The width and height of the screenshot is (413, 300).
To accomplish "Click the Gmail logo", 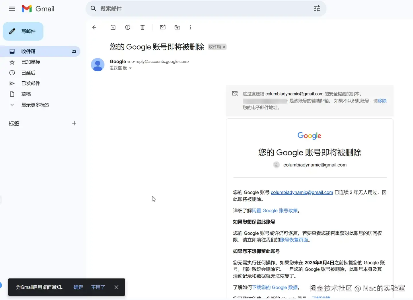I will point(38,9).
